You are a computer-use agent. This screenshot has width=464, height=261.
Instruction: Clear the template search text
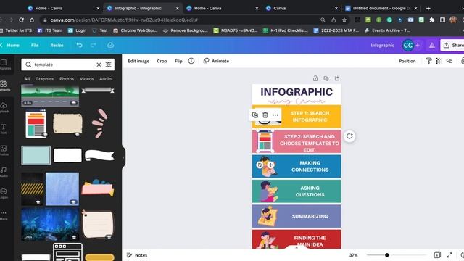pyautogui.click(x=99, y=65)
